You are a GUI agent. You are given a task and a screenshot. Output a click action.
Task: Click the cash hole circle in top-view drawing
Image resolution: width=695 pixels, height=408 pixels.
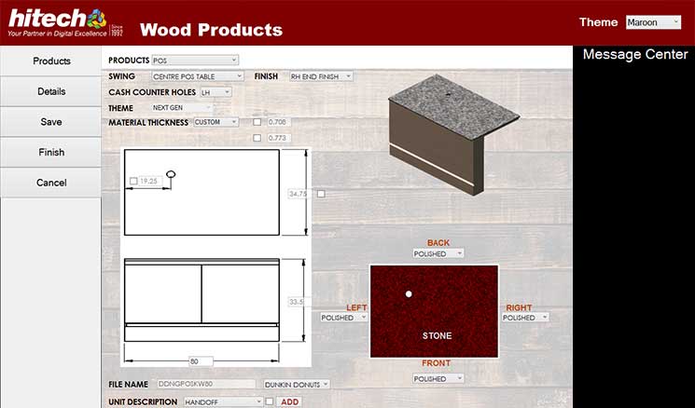(x=171, y=174)
